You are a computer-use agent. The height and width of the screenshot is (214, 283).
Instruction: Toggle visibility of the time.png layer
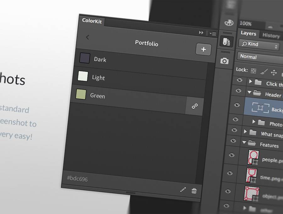click(x=230, y=173)
